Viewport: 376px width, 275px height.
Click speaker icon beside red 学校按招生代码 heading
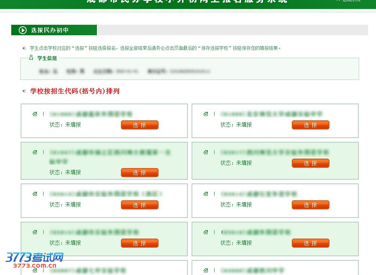pos(24,91)
